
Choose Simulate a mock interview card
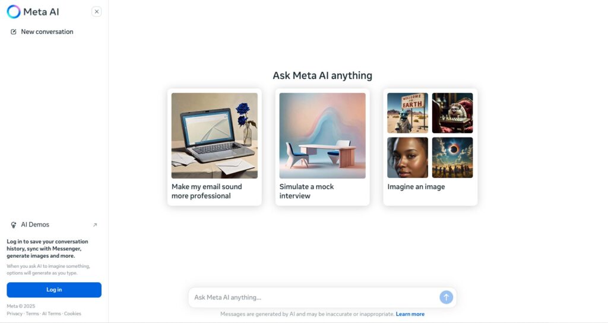point(322,147)
